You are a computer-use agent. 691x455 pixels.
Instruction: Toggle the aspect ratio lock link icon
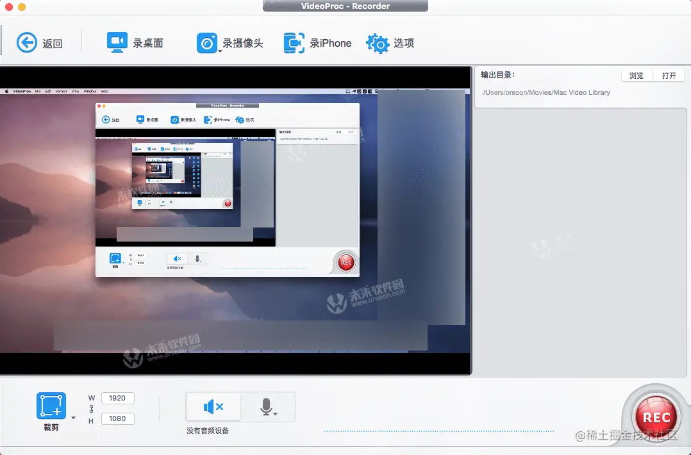click(x=91, y=409)
